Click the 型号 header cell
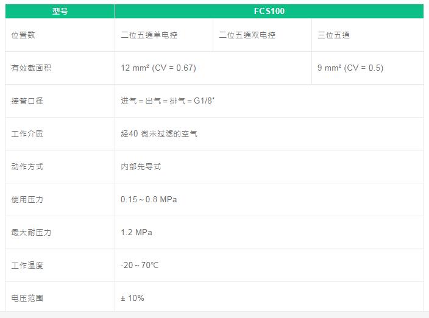Screen dimensions: 429x318 (x=60, y=11)
